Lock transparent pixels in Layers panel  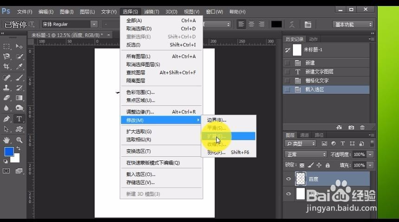click(x=302, y=166)
